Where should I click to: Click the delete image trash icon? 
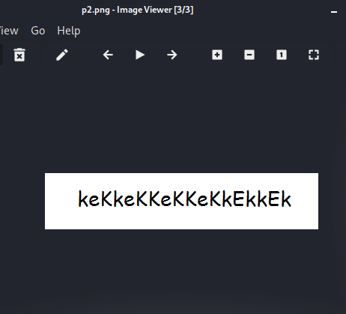pyautogui.click(x=19, y=55)
